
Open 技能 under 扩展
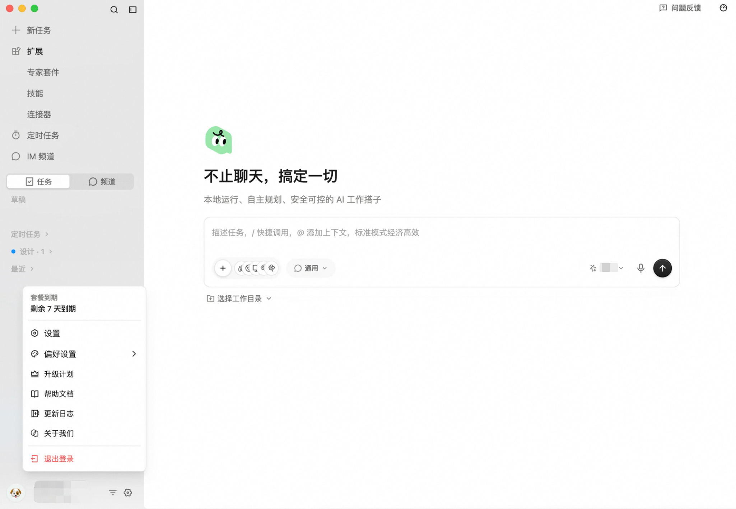[35, 94]
